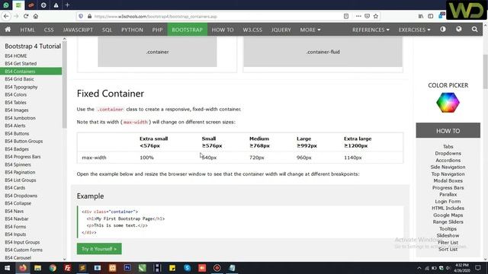Click the SQL menu item
The image size is (488, 274).
(x=107, y=30)
